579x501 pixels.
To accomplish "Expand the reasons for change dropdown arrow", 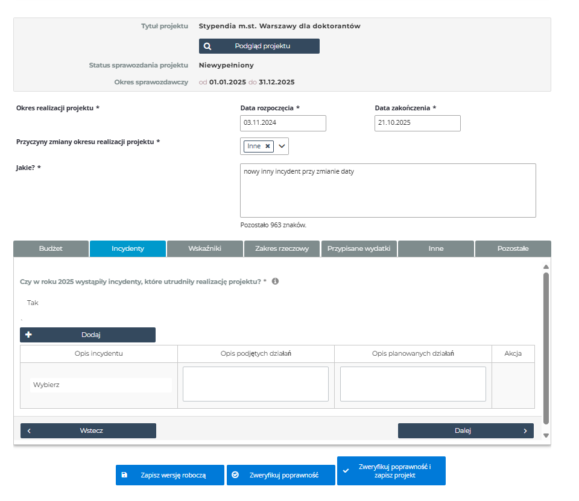I will (x=282, y=146).
